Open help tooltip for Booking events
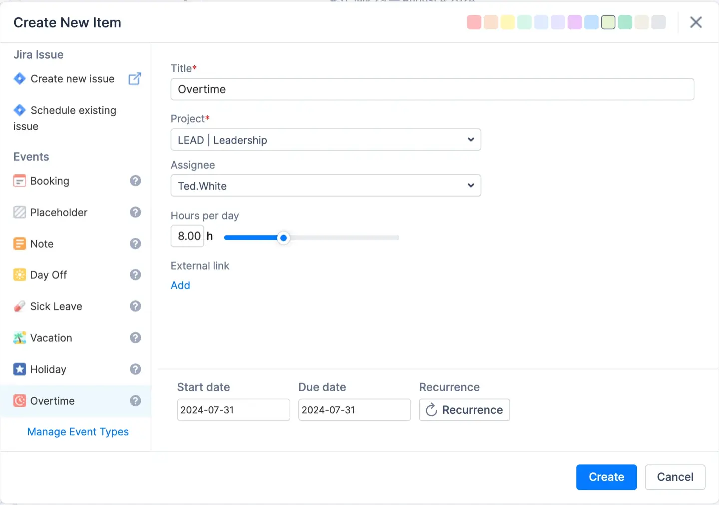The width and height of the screenshot is (719, 505). [135, 180]
